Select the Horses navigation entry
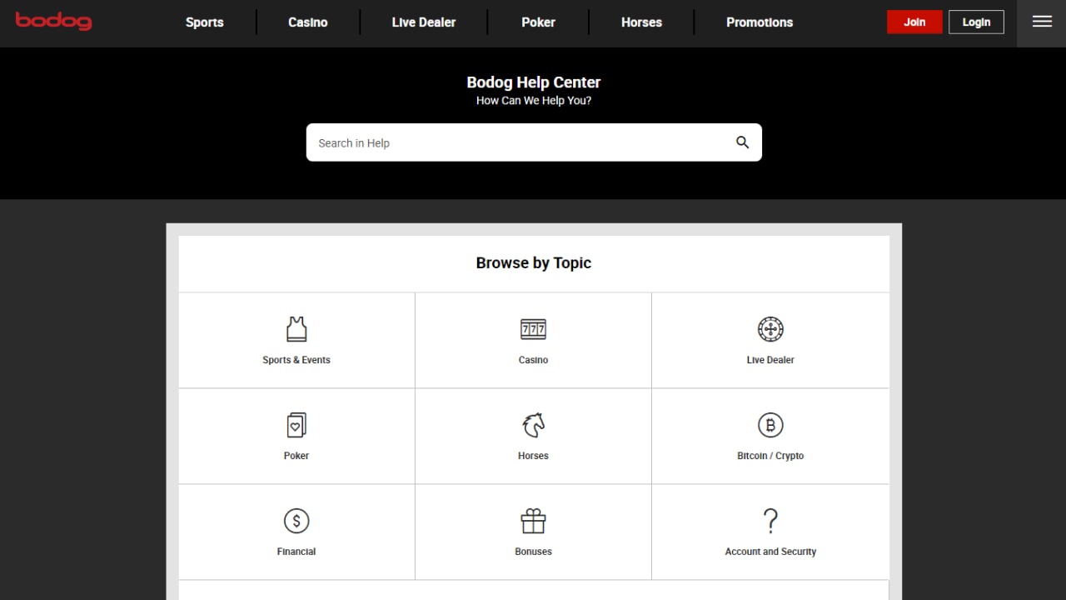 tap(641, 22)
